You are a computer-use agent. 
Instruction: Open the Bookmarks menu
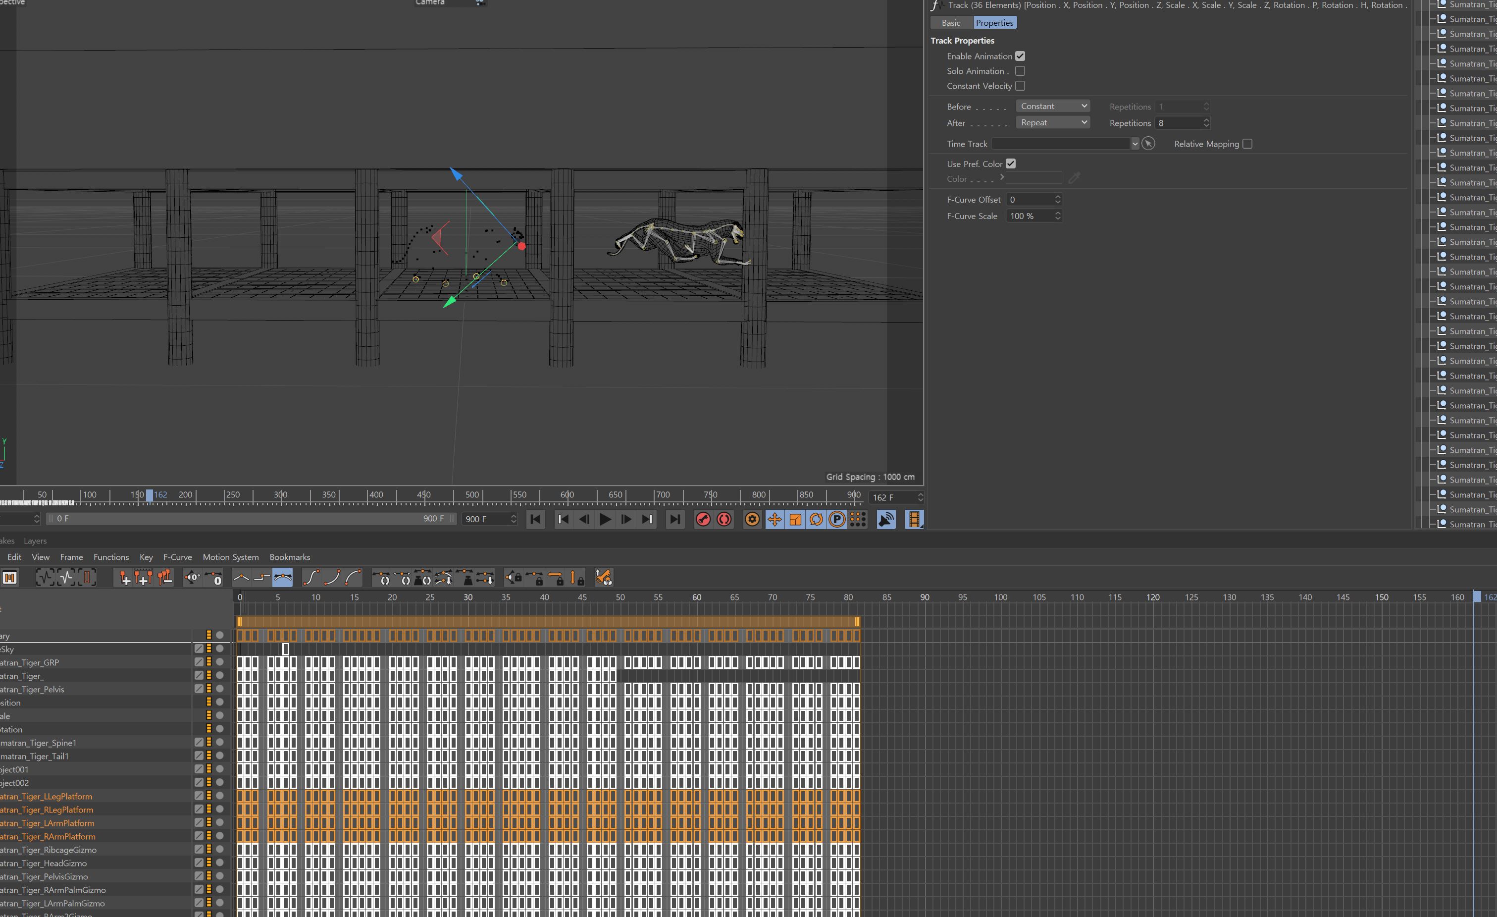point(290,557)
